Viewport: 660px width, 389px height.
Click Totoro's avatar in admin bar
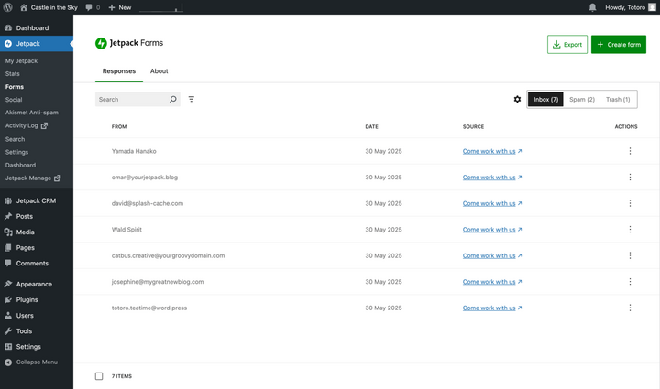652,7
